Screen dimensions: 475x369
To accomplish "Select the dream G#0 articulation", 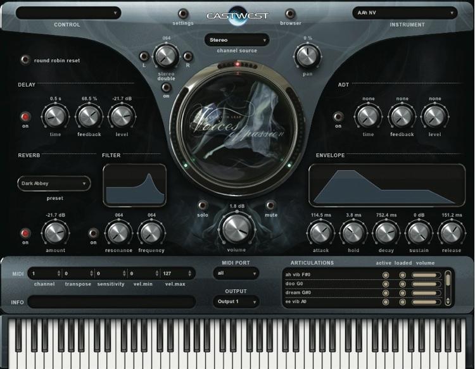I will [298, 292].
